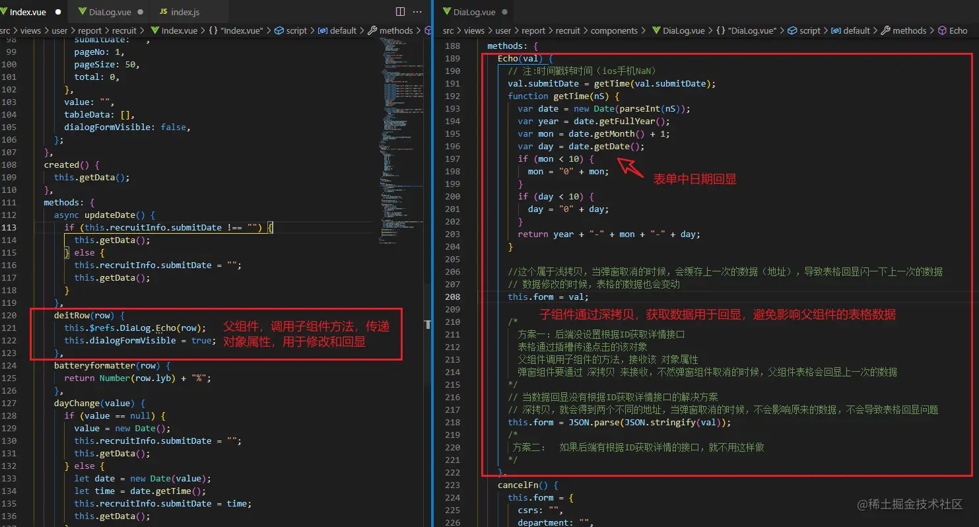Select line number 189 in the DiaLog.vue gutter
The width and height of the screenshot is (979, 527).
pyautogui.click(x=452, y=58)
